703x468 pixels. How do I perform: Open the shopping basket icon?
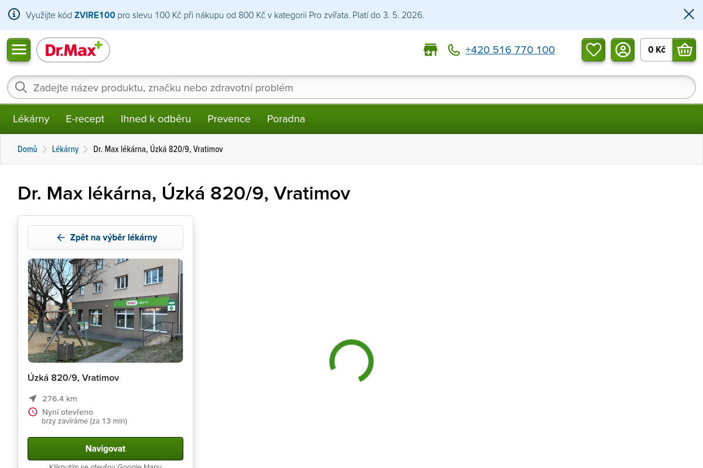coord(684,50)
